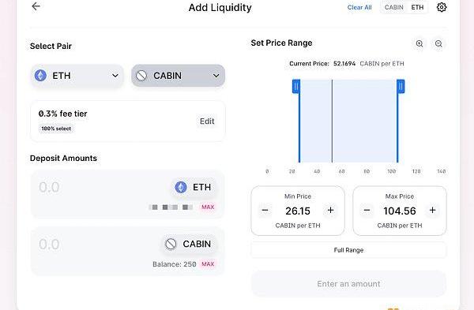The image size is (474, 310).
Task: Decrease Max Price with minus button
Action: pyautogui.click(x=367, y=210)
